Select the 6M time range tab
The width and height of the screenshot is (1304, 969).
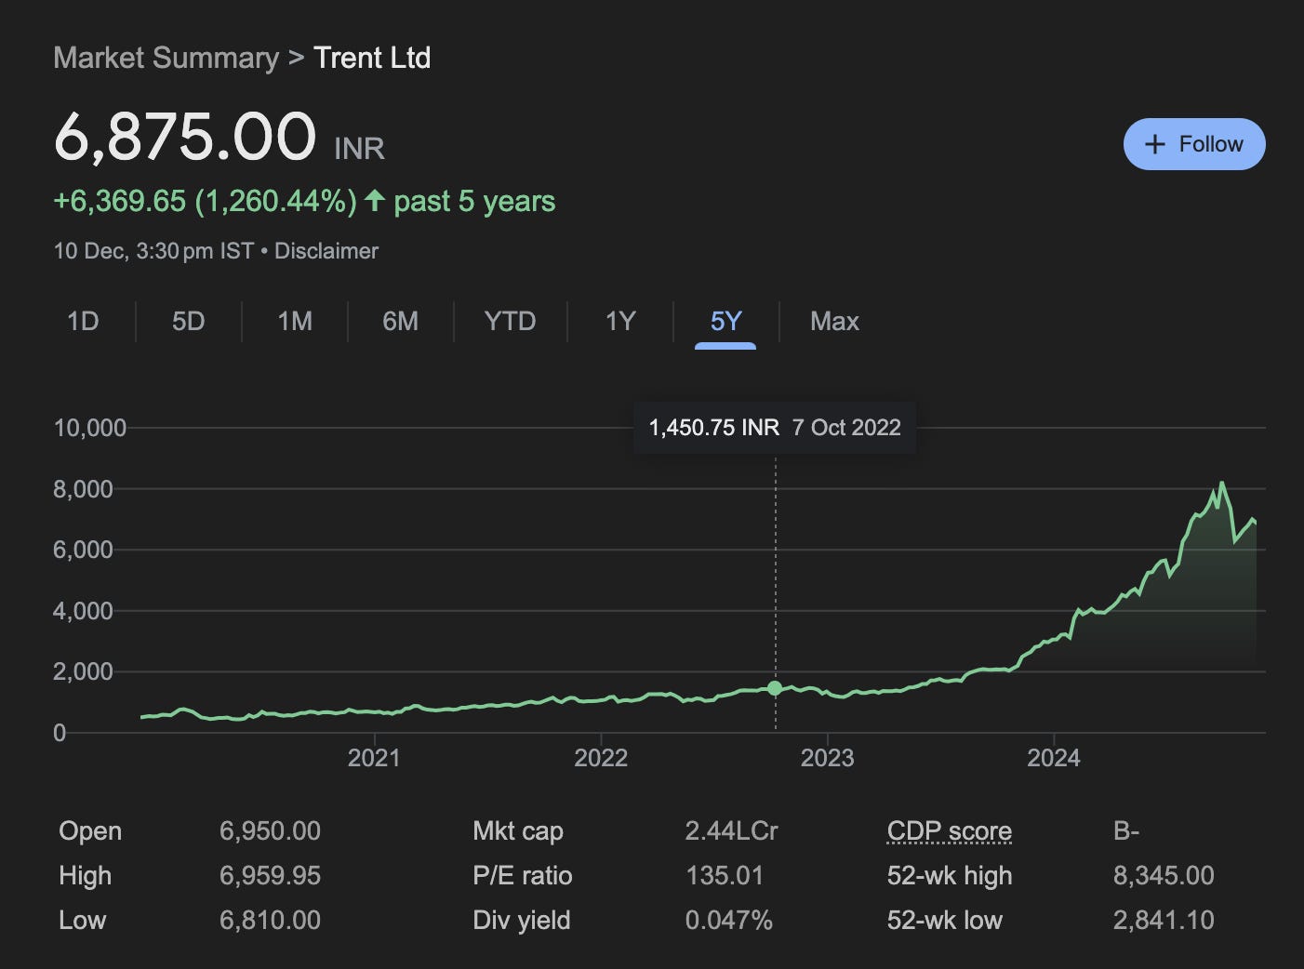400,322
